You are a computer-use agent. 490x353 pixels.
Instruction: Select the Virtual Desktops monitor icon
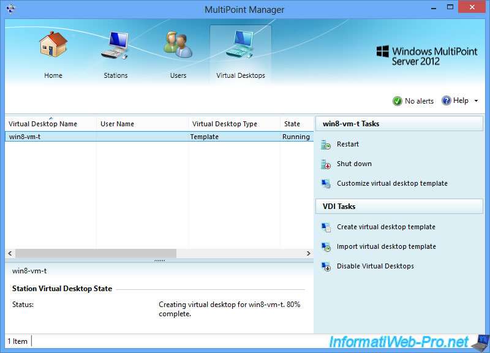click(240, 44)
